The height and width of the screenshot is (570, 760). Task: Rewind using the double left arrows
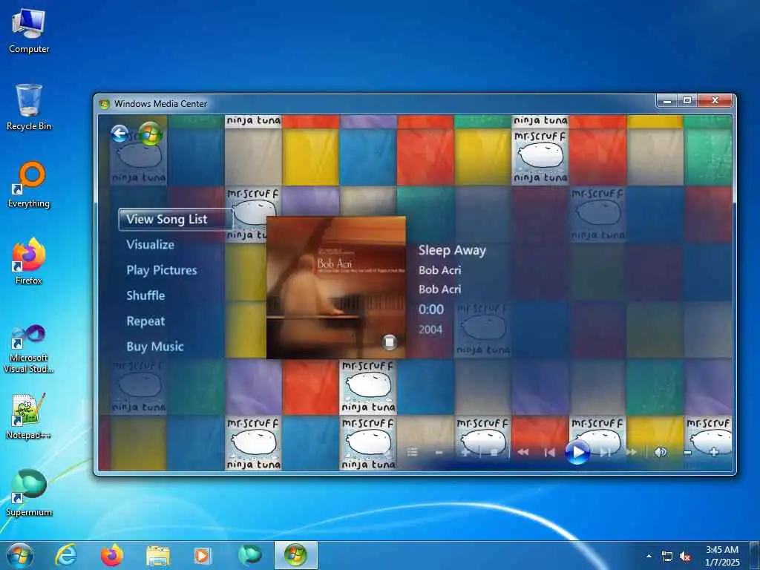coord(523,452)
